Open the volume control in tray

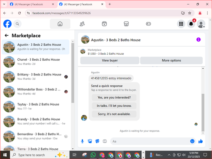[x=184, y=155]
